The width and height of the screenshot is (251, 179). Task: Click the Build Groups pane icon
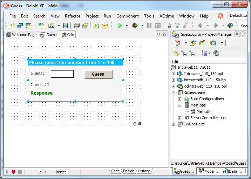pos(216,53)
